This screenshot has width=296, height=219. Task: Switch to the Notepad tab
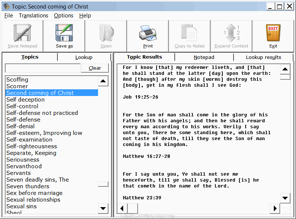[204, 57]
